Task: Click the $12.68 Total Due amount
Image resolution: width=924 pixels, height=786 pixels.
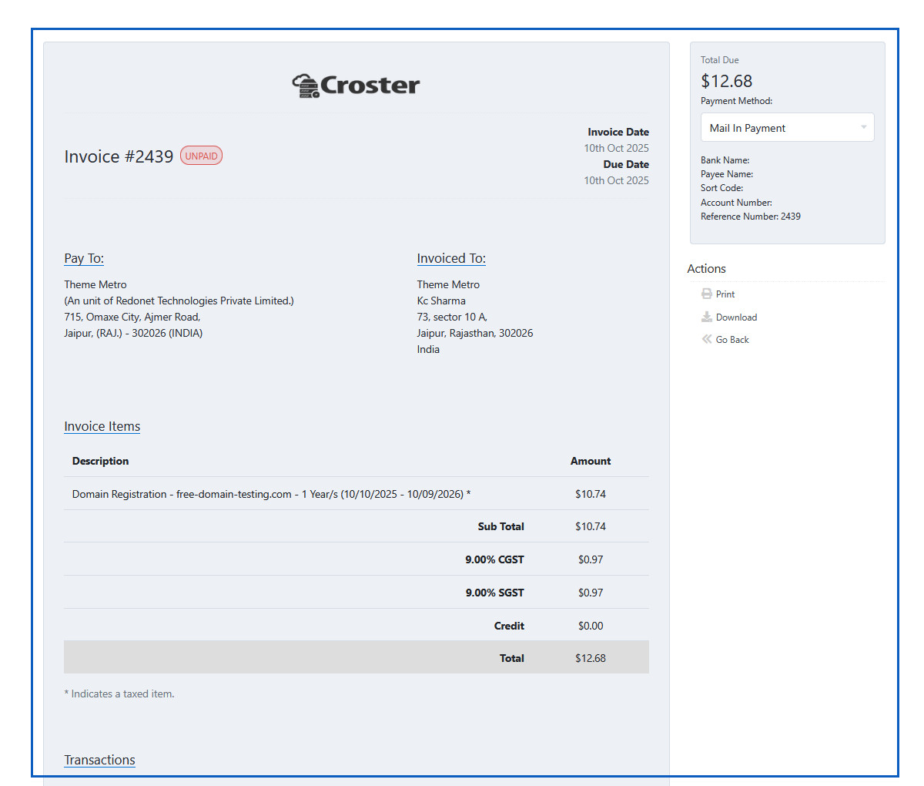Action: [x=726, y=81]
